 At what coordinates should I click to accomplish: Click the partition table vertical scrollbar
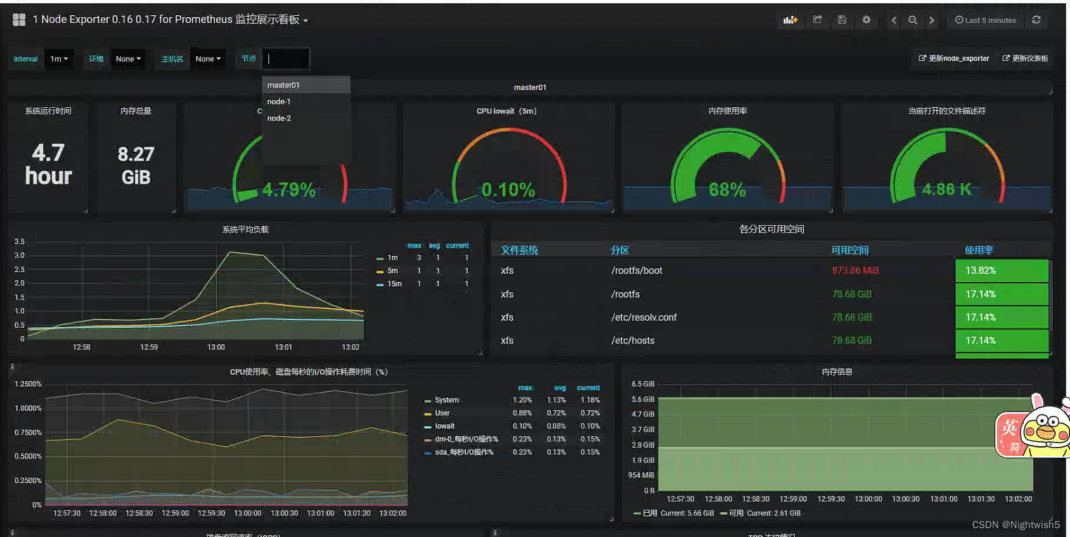(1051, 295)
